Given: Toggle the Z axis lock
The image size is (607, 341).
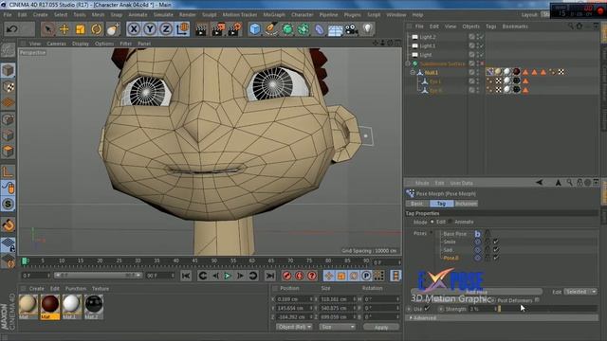Looking at the screenshot, I should (x=166, y=29).
